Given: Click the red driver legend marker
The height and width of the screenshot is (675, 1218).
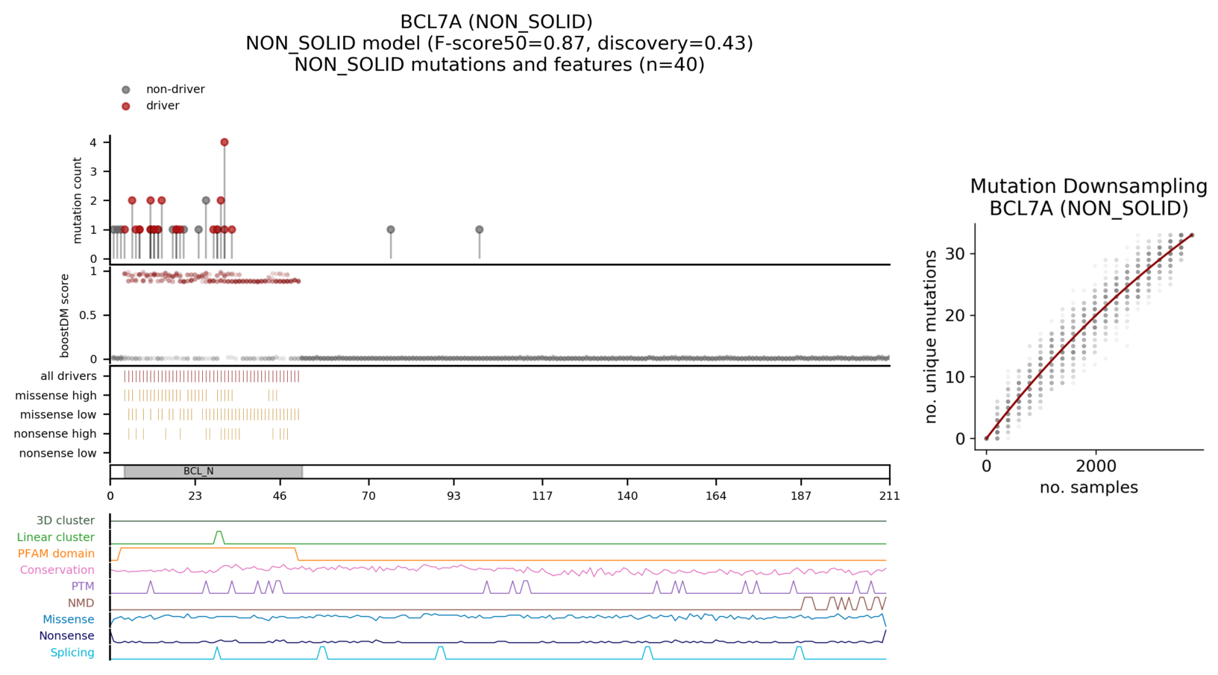Looking at the screenshot, I should 126,106.
